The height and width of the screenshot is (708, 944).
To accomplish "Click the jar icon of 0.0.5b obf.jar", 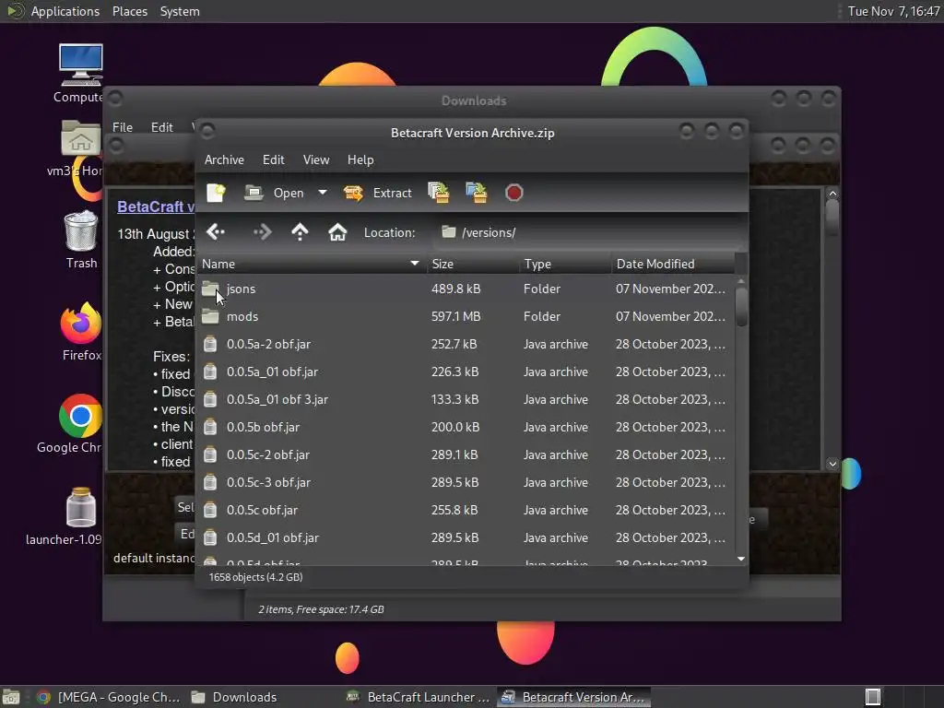I will click(x=210, y=427).
